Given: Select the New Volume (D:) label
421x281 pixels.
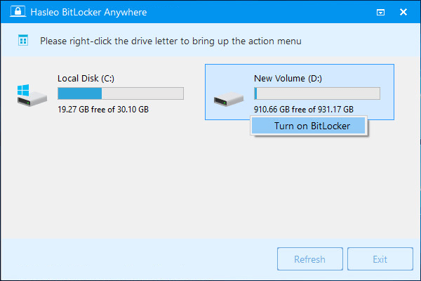Looking at the screenshot, I should point(288,78).
